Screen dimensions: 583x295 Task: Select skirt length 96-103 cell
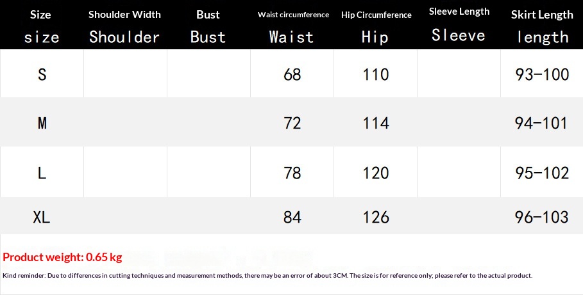[x=542, y=217]
